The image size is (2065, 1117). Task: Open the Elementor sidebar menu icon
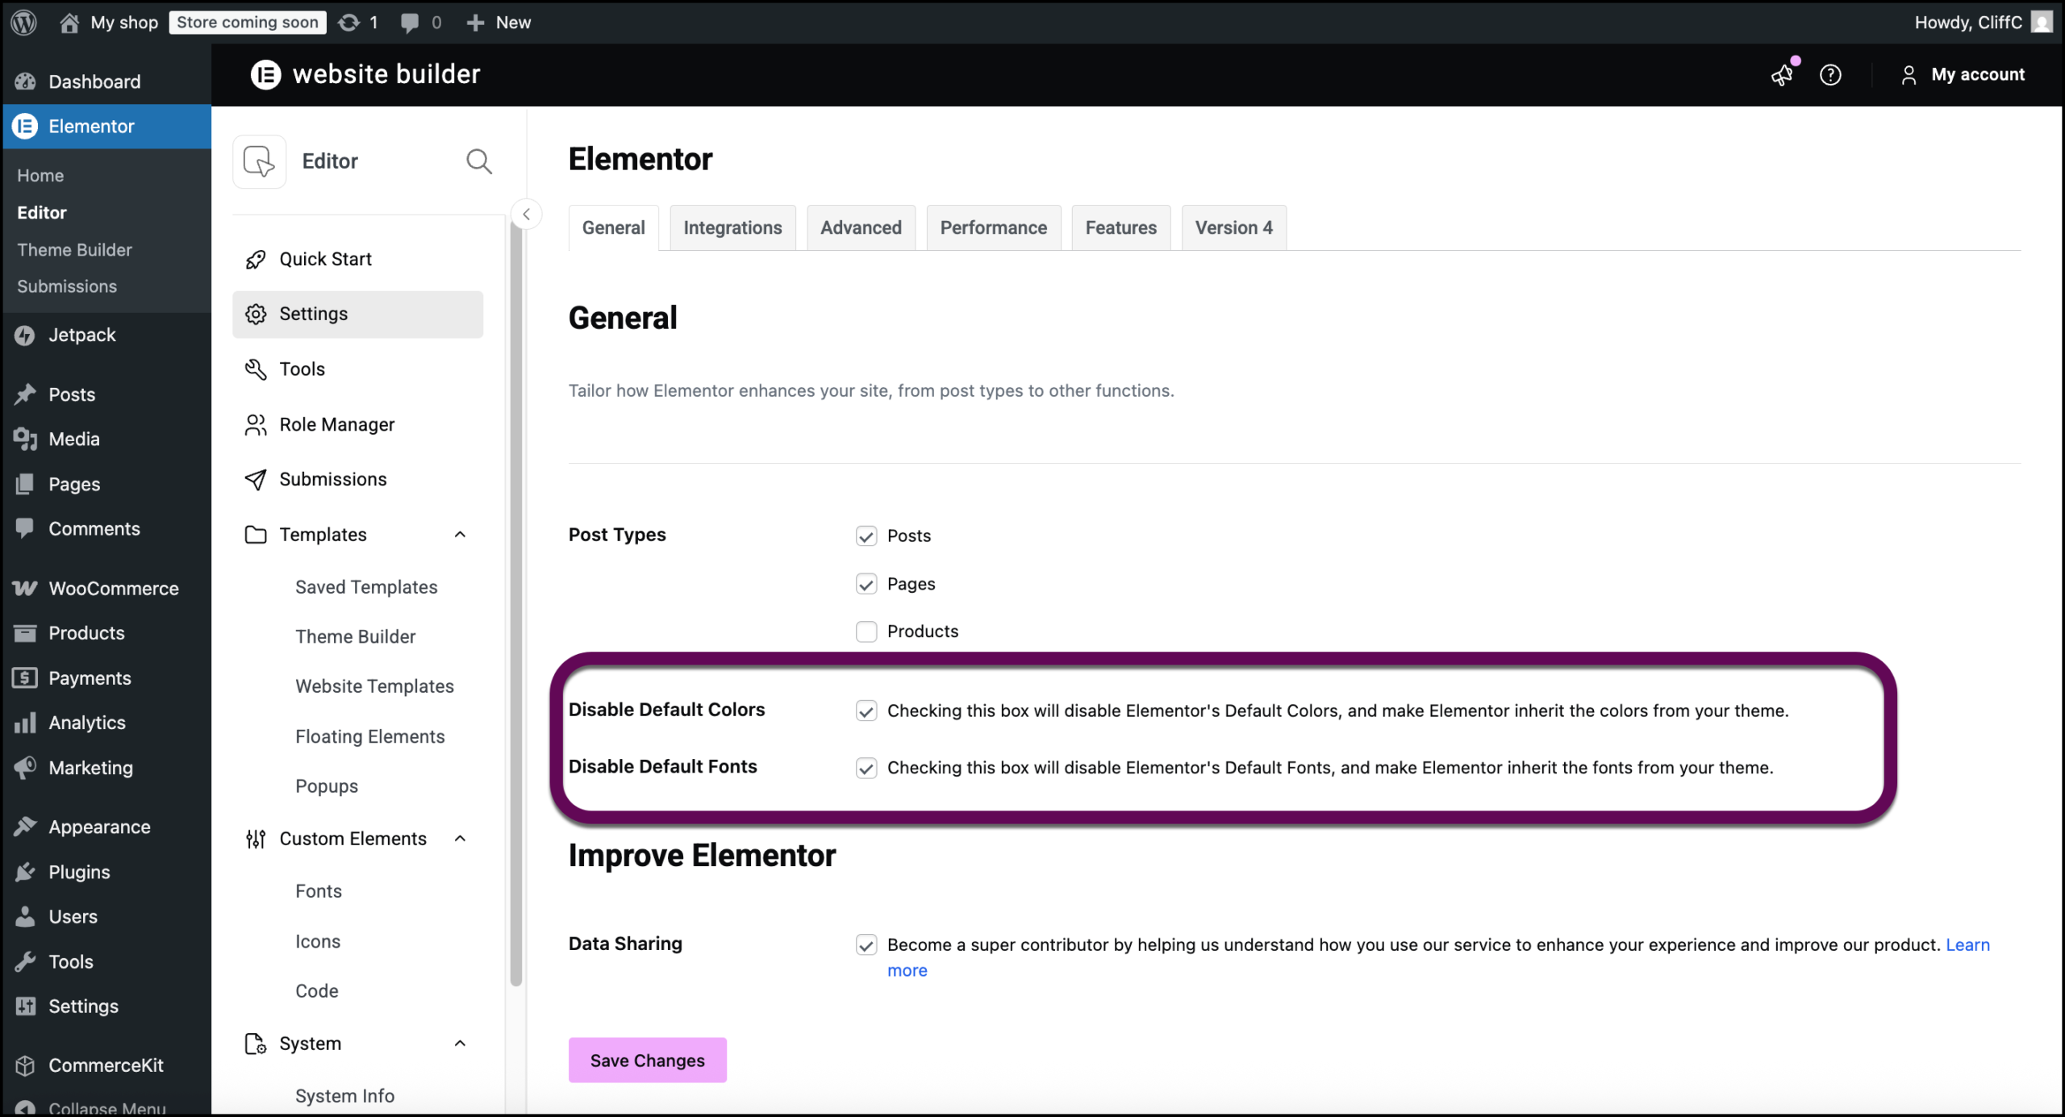pyautogui.click(x=25, y=127)
